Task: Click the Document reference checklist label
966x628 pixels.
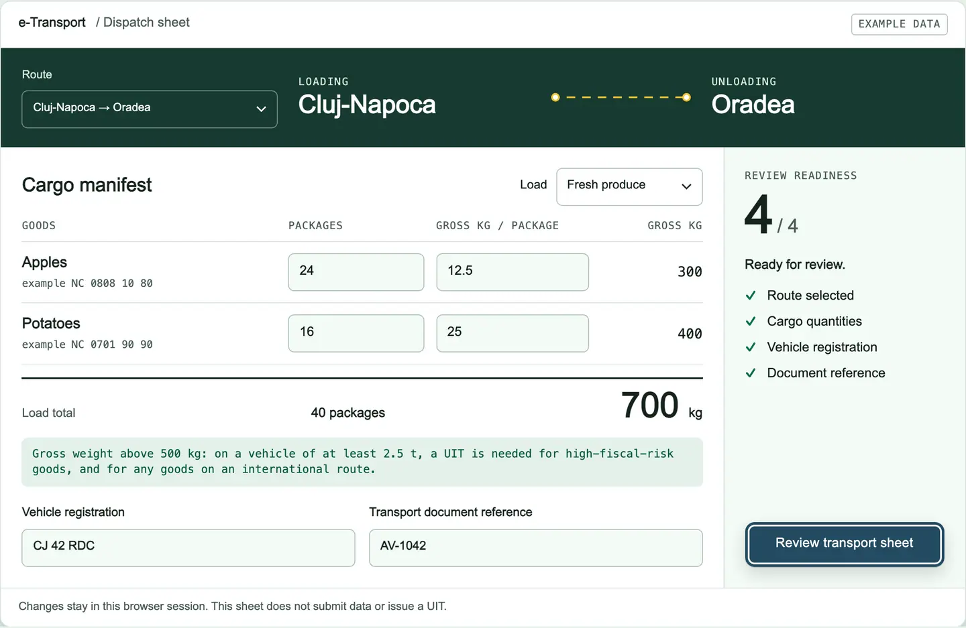Action: (826, 373)
